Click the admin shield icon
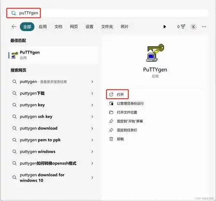 111,103
